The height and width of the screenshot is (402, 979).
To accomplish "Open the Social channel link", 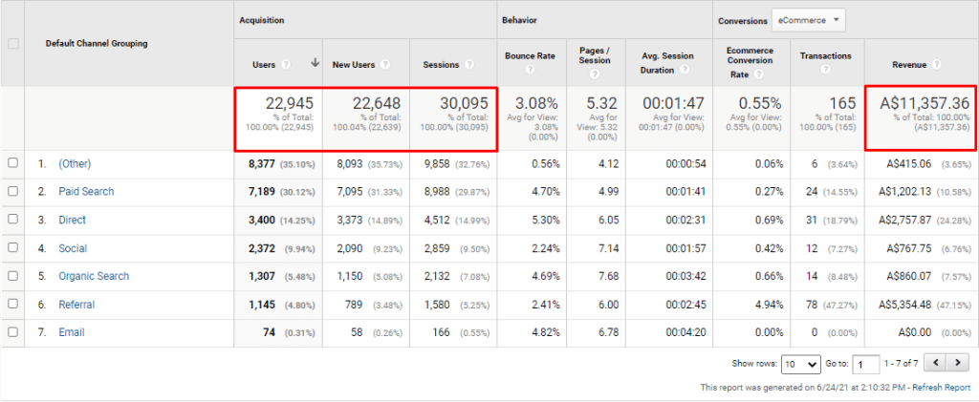I will coord(73,248).
